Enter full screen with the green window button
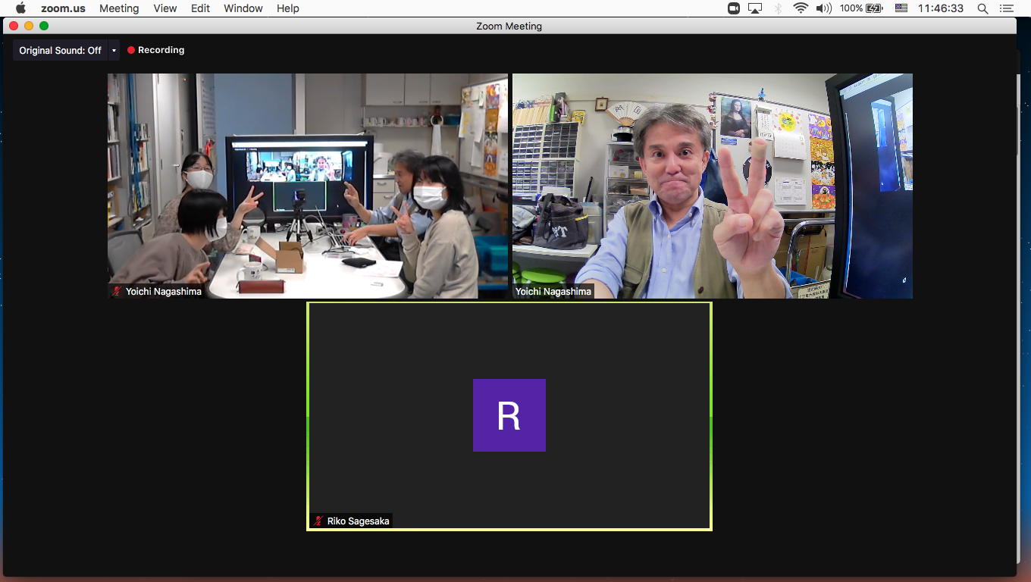 point(44,26)
